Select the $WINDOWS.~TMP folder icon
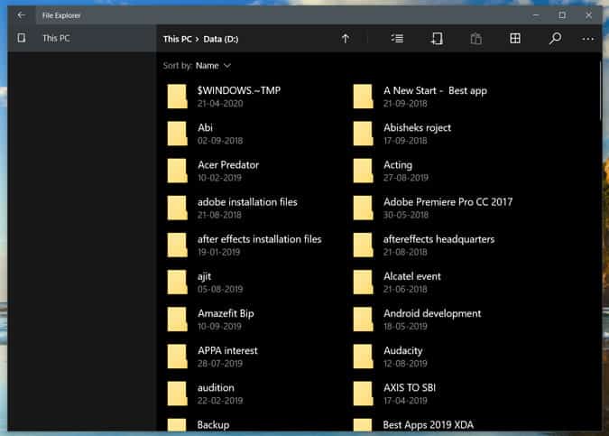This screenshot has height=436, width=609. pyautogui.click(x=177, y=96)
